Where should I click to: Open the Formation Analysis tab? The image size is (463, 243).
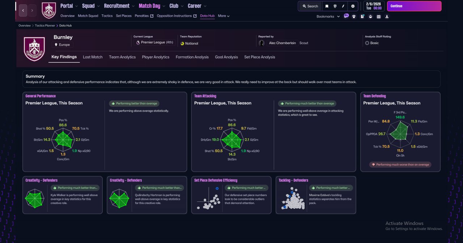pyautogui.click(x=192, y=57)
